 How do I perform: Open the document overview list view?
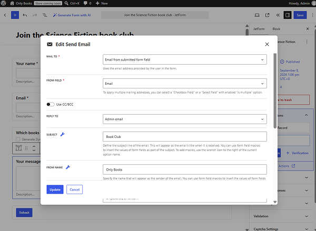[45, 15]
